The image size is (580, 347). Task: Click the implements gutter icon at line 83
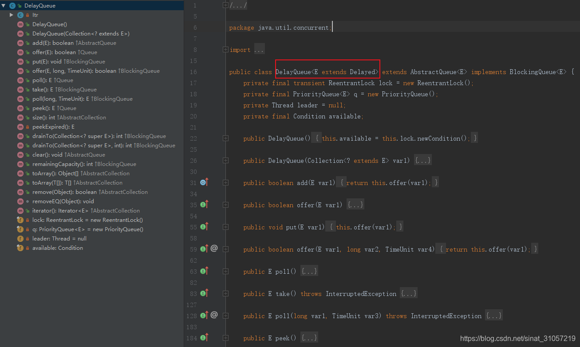[x=204, y=293]
